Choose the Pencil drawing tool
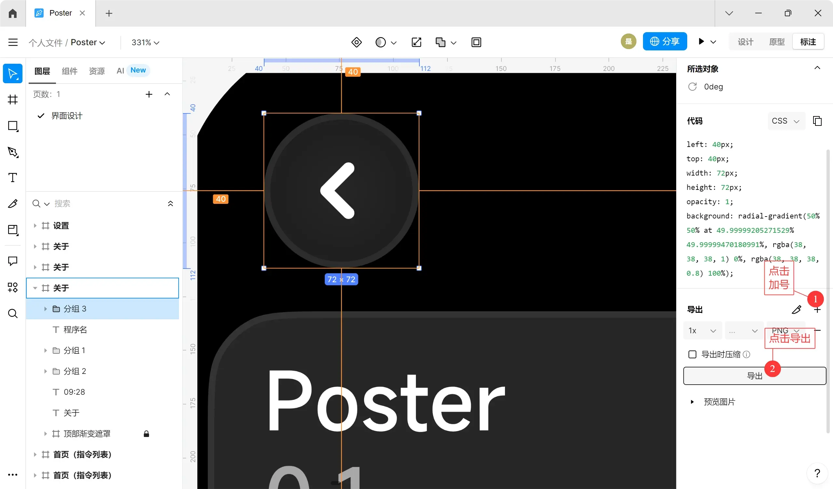This screenshot has width=833, height=489. coord(13,204)
